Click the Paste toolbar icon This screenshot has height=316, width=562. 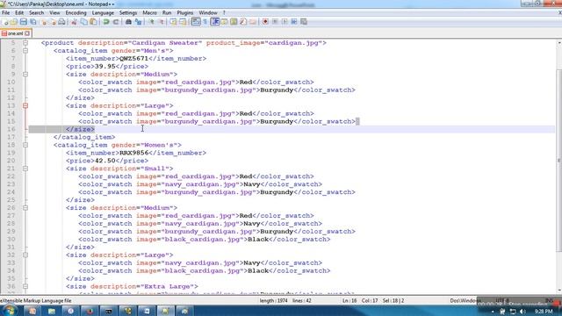(x=93, y=22)
